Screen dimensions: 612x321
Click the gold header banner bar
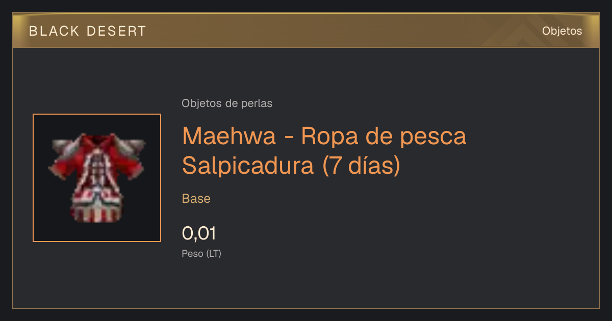click(x=306, y=31)
